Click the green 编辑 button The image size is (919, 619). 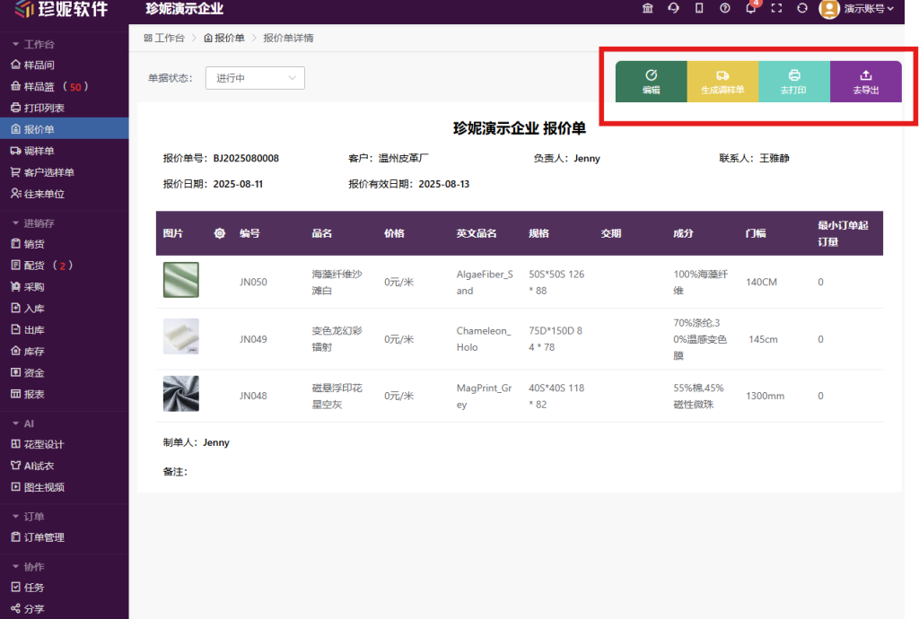click(x=651, y=82)
